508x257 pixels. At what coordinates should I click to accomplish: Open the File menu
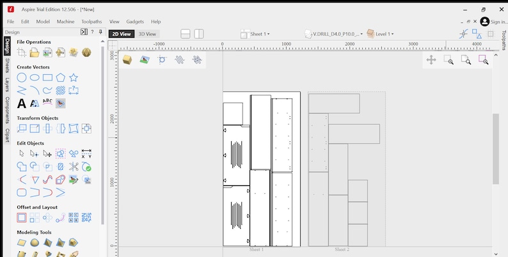11,22
